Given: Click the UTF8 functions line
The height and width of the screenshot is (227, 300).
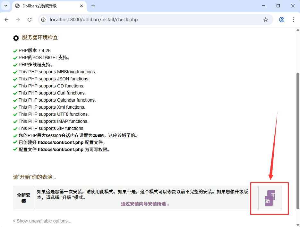Looking at the screenshot, I should click(x=54, y=114).
